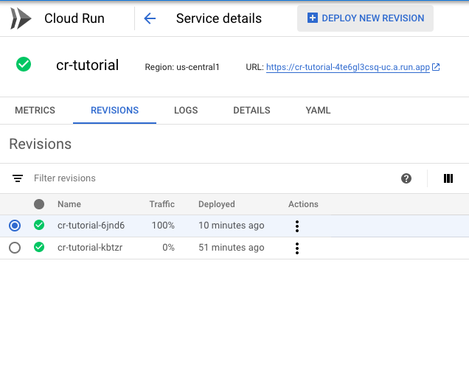Sort by Name column header
This screenshot has height=373, width=469.
tap(69, 204)
